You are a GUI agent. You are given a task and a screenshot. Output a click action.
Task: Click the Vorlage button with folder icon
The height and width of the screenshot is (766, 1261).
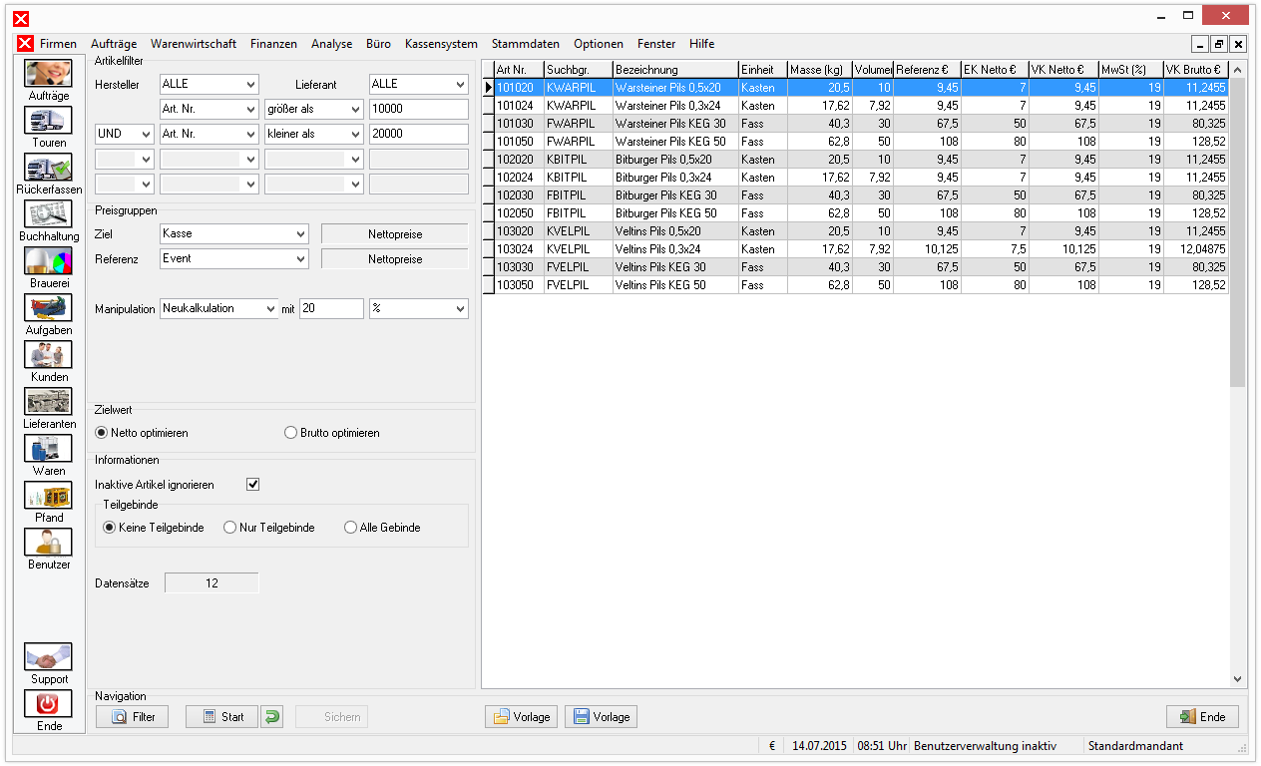[x=521, y=716]
